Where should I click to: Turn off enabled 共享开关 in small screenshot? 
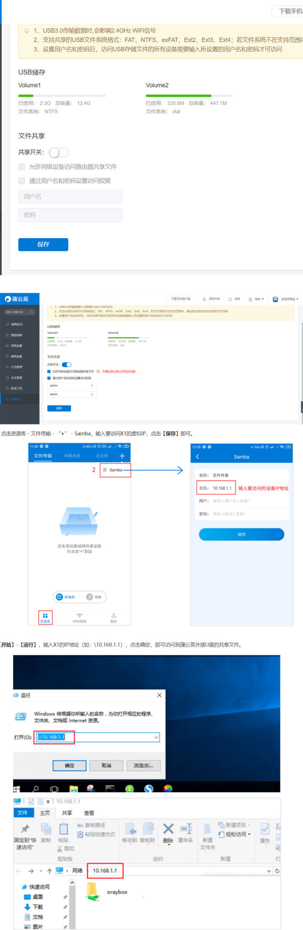point(66,365)
